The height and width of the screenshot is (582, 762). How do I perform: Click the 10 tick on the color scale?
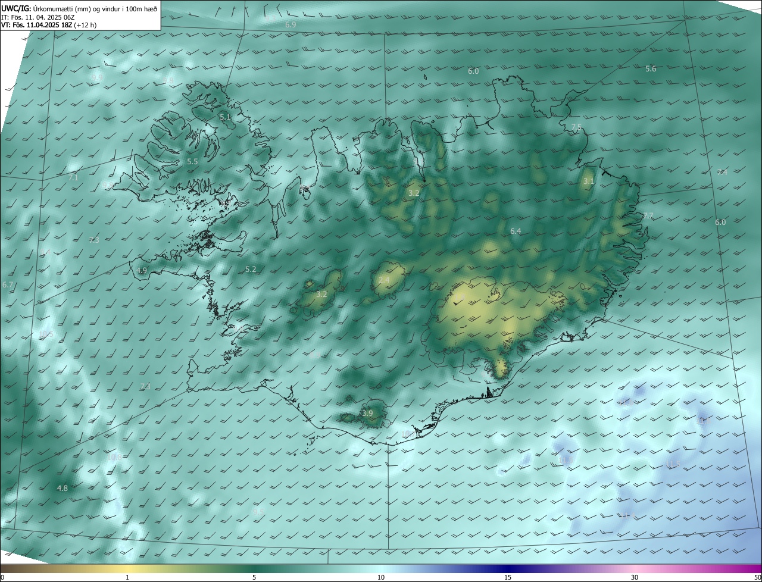point(381,577)
